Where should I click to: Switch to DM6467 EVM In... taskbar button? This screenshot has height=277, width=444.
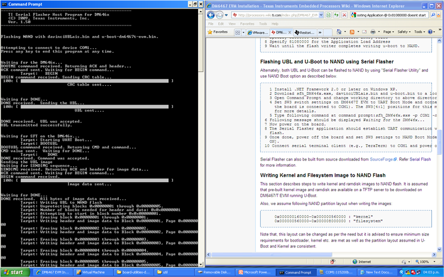pyautogui.click(x=53, y=272)
